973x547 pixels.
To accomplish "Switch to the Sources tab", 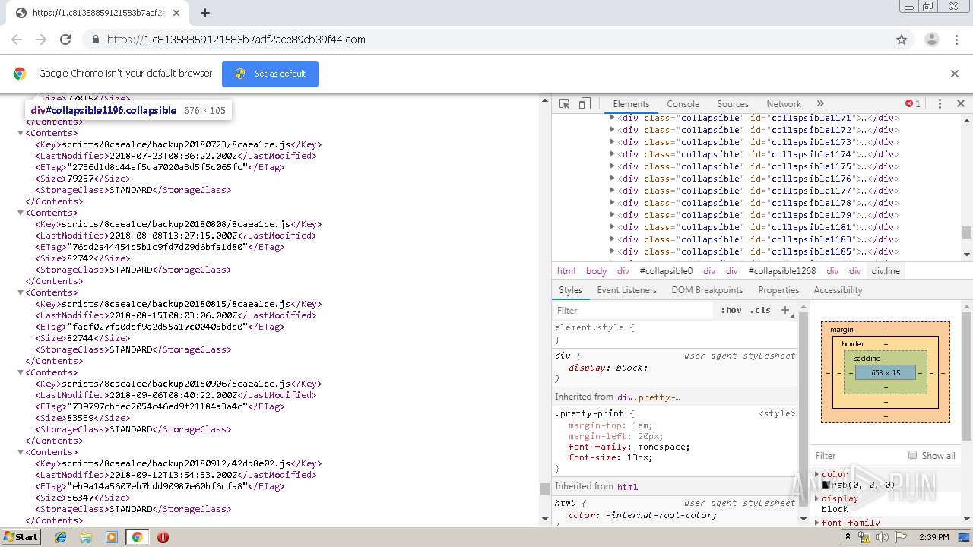I will pos(733,104).
